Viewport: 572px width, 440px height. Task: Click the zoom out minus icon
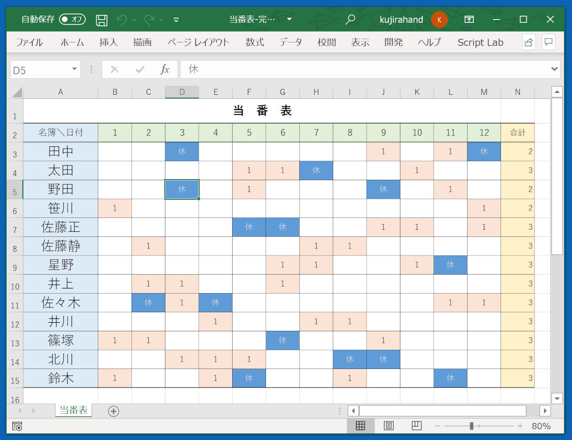[x=438, y=426]
